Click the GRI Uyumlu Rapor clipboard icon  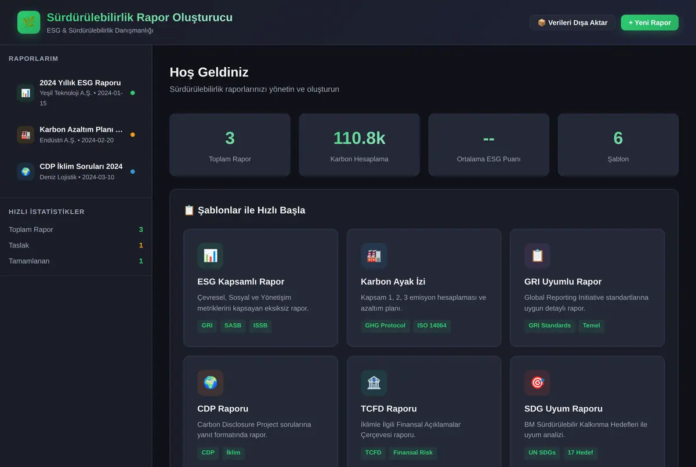pyautogui.click(x=537, y=256)
